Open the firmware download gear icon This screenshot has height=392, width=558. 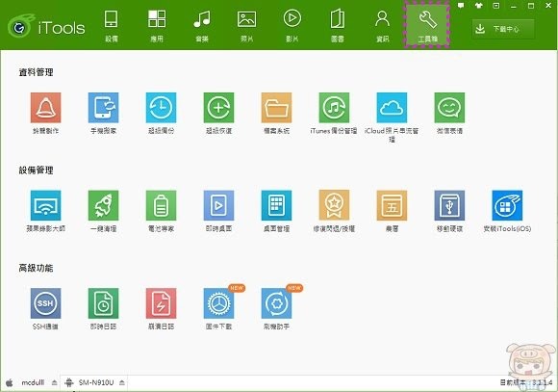[x=218, y=302]
